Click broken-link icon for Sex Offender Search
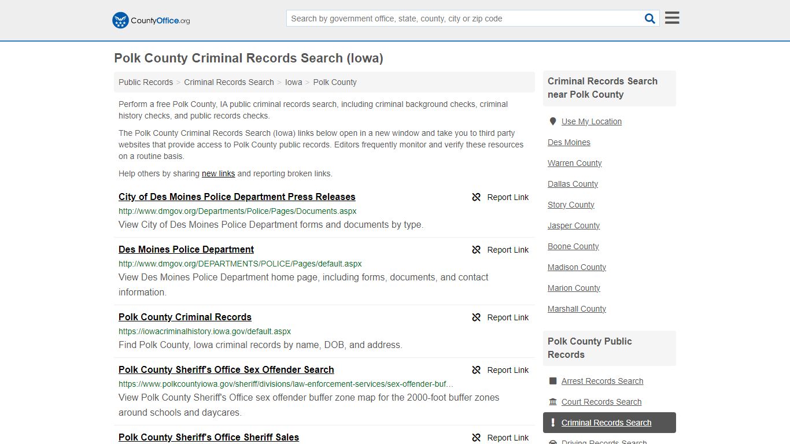 (x=477, y=370)
